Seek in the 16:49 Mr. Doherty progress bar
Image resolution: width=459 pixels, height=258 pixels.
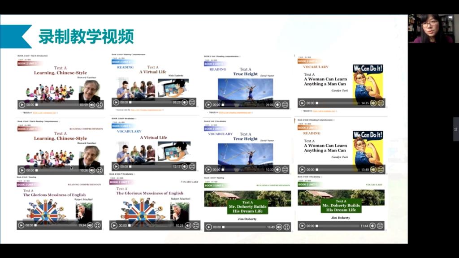pos(244,227)
